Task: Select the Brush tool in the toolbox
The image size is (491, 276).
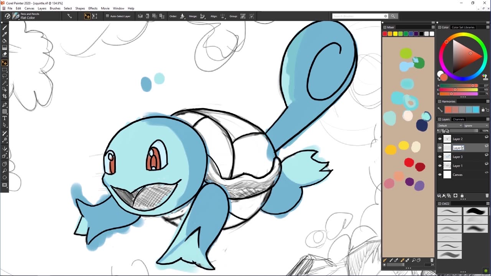Action: pyautogui.click(x=5, y=28)
